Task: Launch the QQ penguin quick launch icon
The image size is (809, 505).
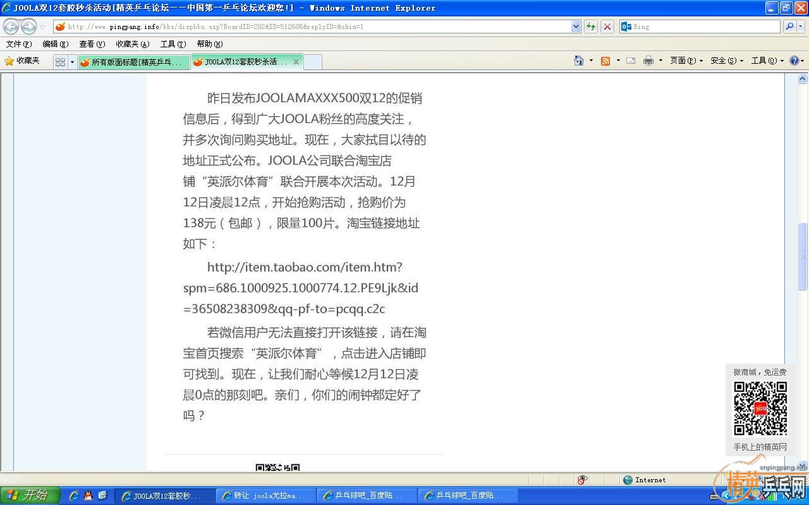Action: click(88, 496)
